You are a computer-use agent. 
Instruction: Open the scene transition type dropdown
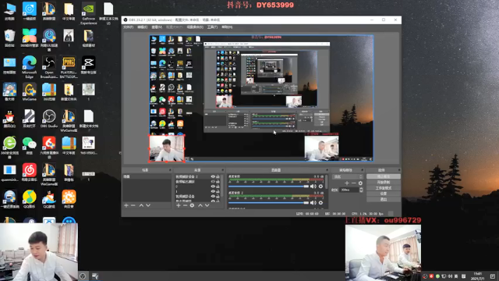(x=347, y=176)
